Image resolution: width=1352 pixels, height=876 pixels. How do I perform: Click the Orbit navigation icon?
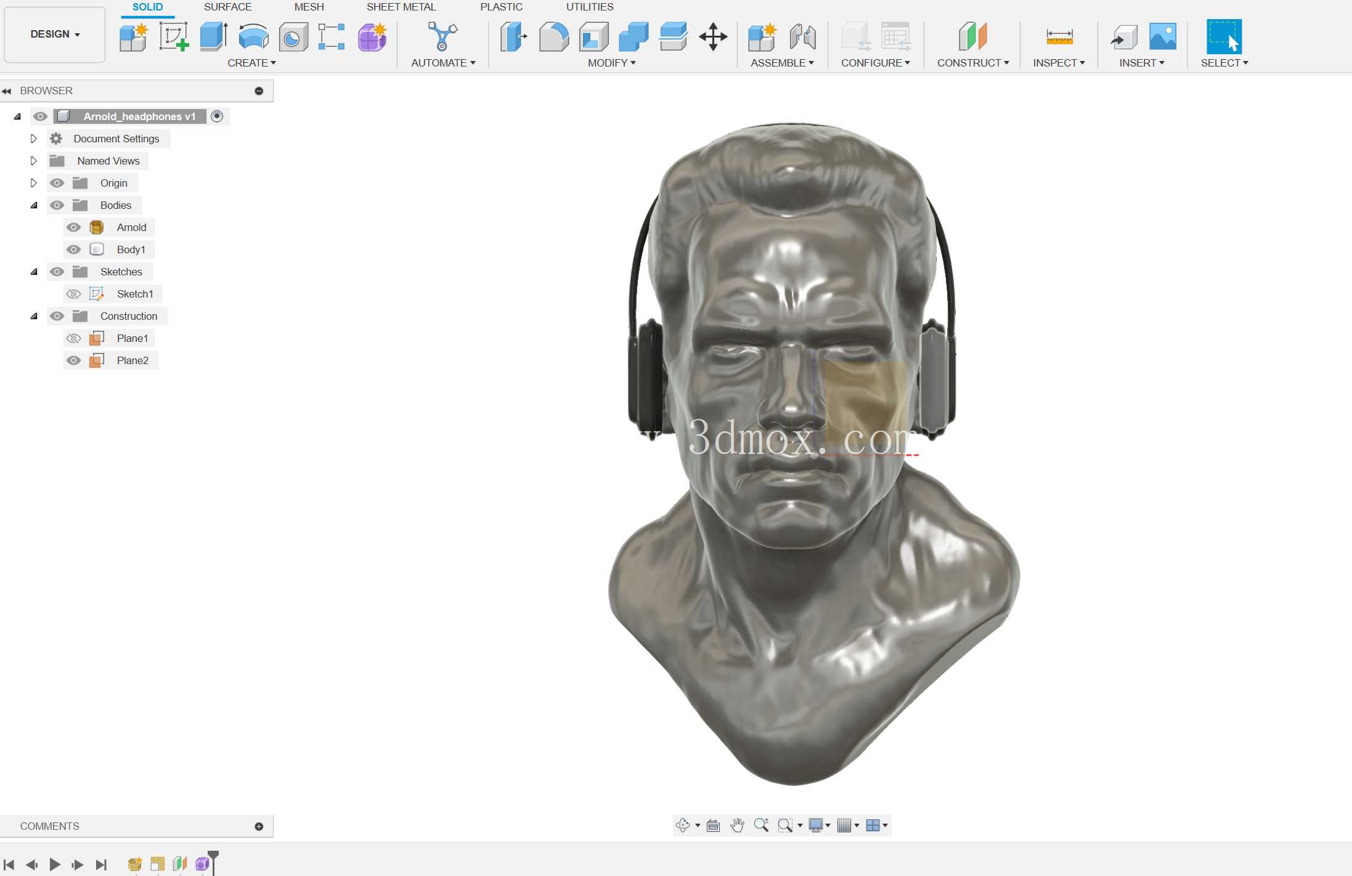pyautogui.click(x=683, y=825)
